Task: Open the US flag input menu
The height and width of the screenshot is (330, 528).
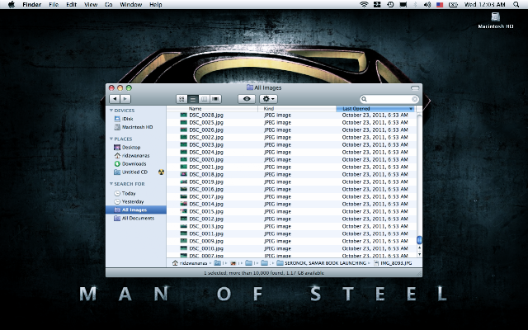Action: click(440, 5)
